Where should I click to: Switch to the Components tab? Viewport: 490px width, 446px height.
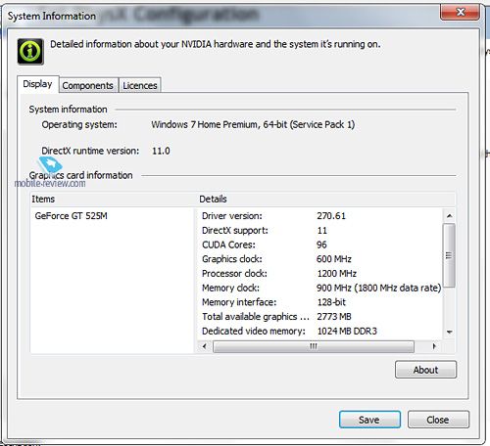(x=87, y=85)
